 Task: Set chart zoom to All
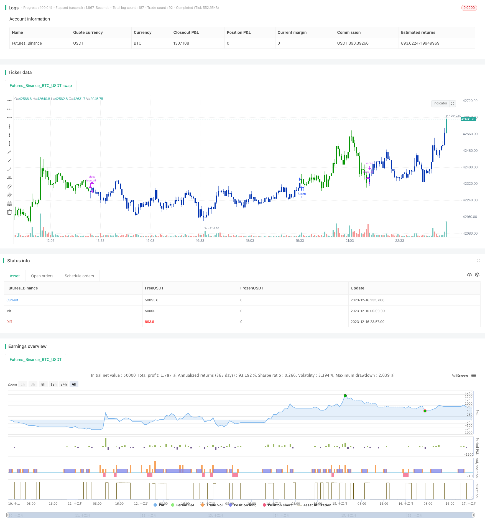74,384
